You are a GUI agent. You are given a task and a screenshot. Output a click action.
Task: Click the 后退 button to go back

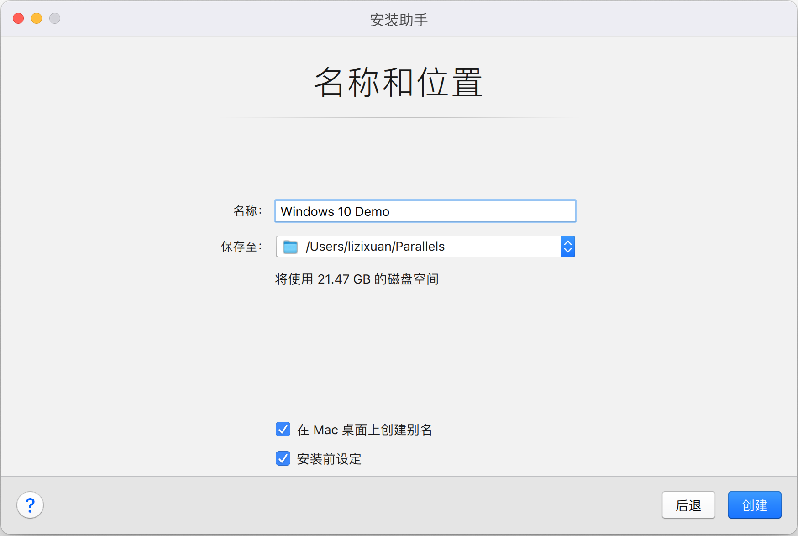[x=688, y=505]
